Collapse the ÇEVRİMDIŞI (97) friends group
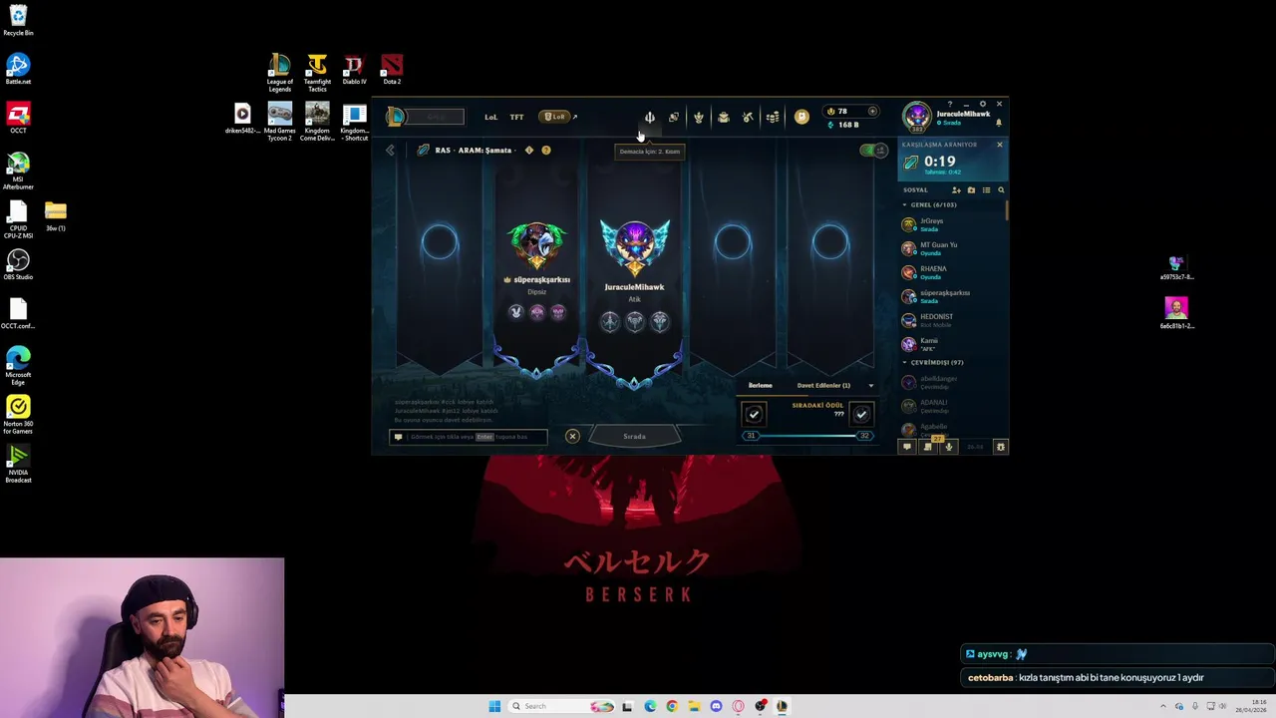 932,362
